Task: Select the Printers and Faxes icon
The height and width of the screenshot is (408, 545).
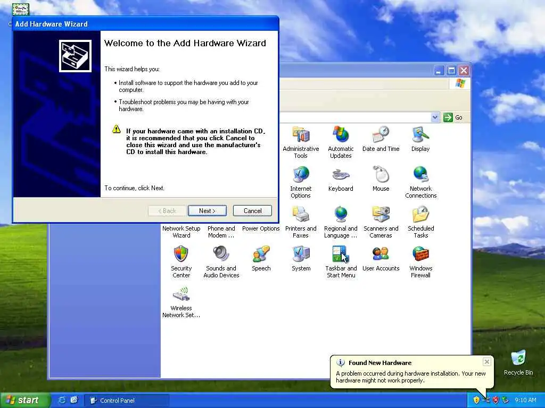Action: click(x=301, y=215)
